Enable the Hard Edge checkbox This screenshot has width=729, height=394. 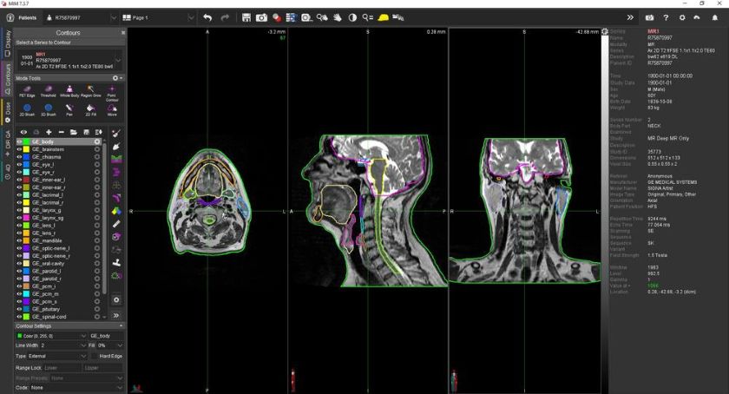point(95,356)
